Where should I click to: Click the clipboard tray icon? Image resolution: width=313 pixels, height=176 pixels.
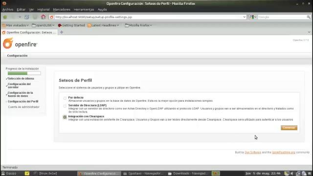304,174
